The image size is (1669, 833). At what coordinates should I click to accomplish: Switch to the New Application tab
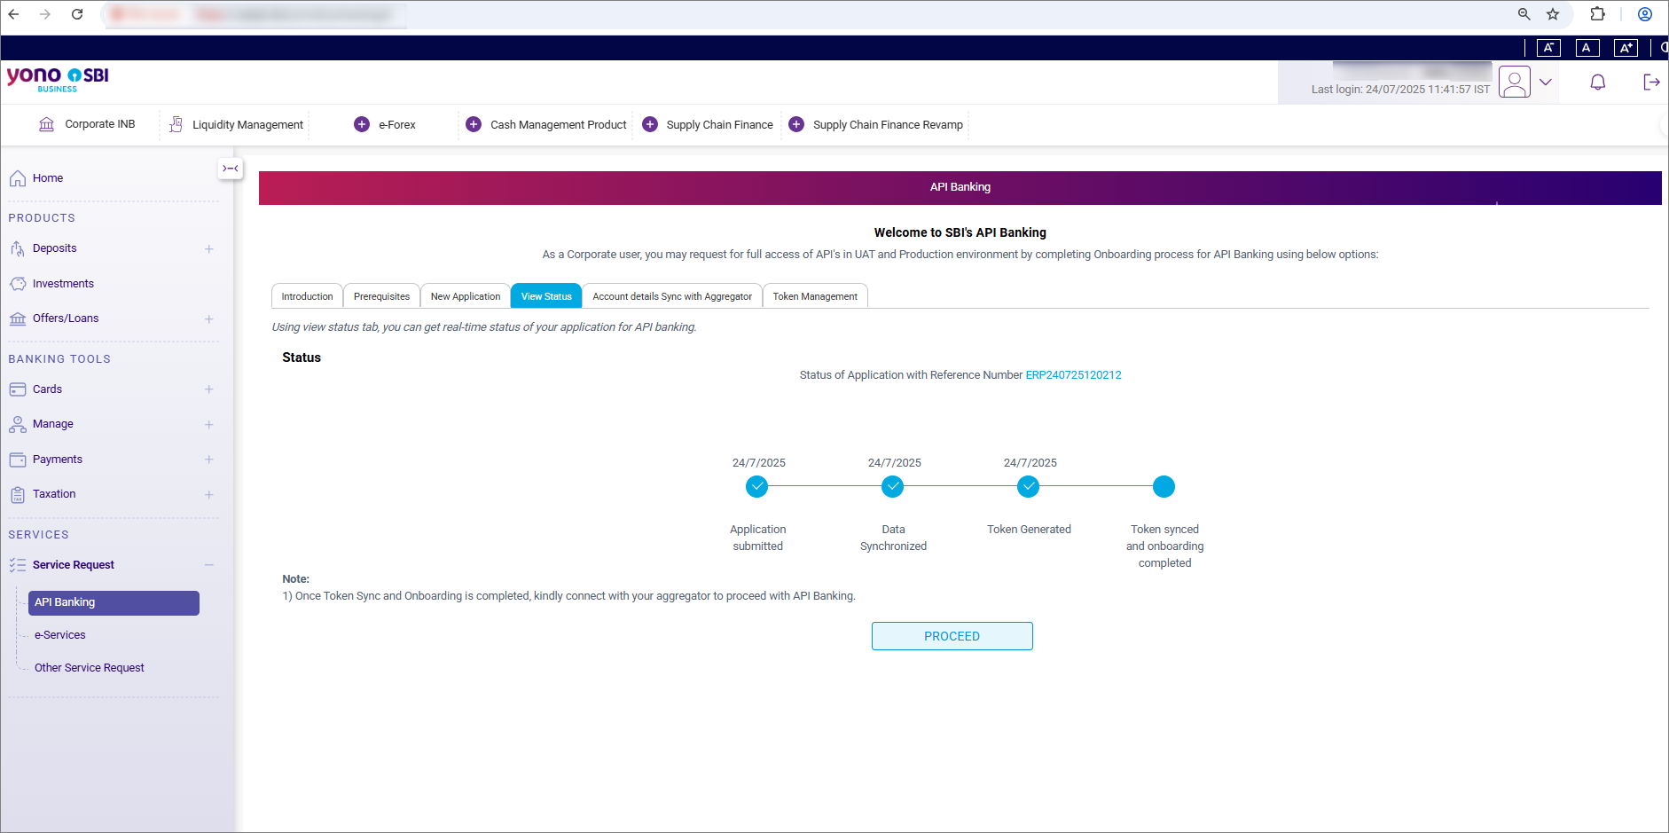click(x=466, y=296)
